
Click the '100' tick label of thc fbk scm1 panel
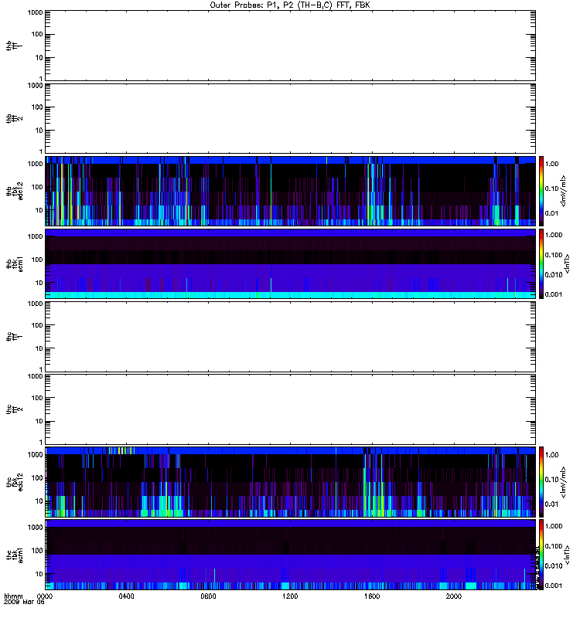click(x=37, y=551)
